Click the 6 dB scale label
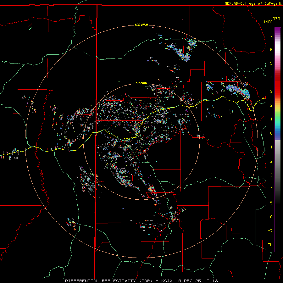The image size is (283, 283). (271, 49)
